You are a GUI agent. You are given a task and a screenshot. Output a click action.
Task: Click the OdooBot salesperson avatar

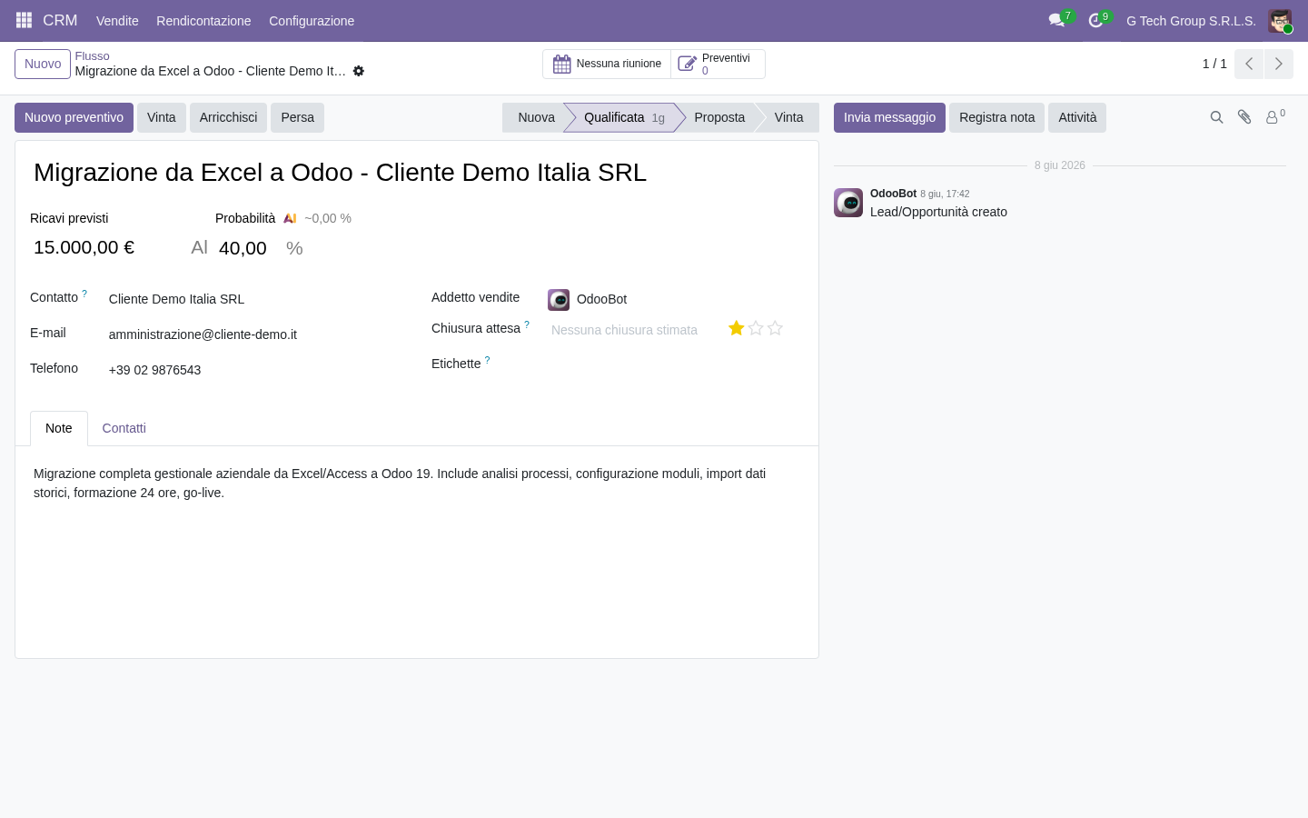[559, 300]
